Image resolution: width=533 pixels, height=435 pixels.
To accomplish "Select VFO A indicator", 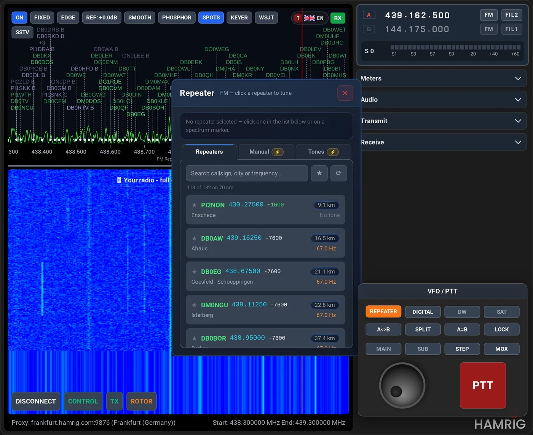I will coord(369,15).
